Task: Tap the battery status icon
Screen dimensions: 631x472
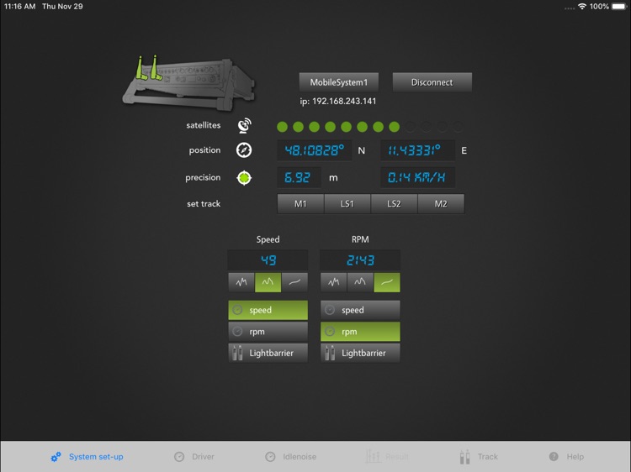Action: [x=619, y=7]
